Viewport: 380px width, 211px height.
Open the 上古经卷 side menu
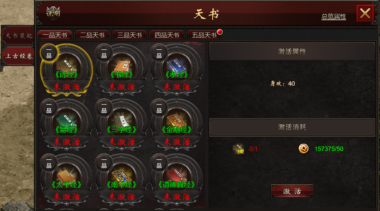tap(18, 56)
